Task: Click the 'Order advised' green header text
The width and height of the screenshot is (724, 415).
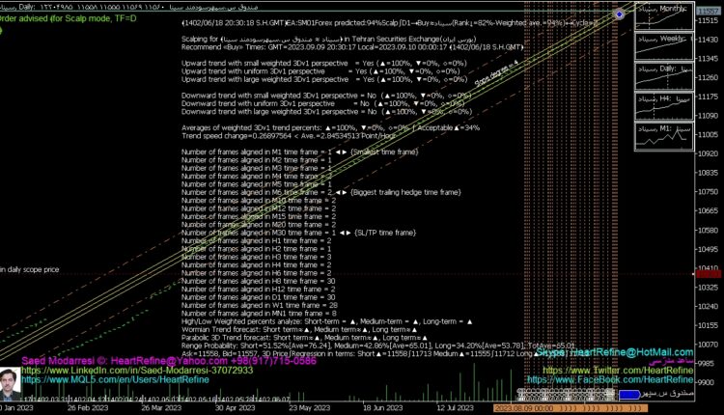Action: point(48,16)
